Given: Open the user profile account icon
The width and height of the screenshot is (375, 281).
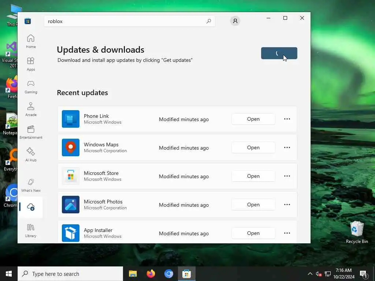Looking at the screenshot, I should pyautogui.click(x=235, y=21).
